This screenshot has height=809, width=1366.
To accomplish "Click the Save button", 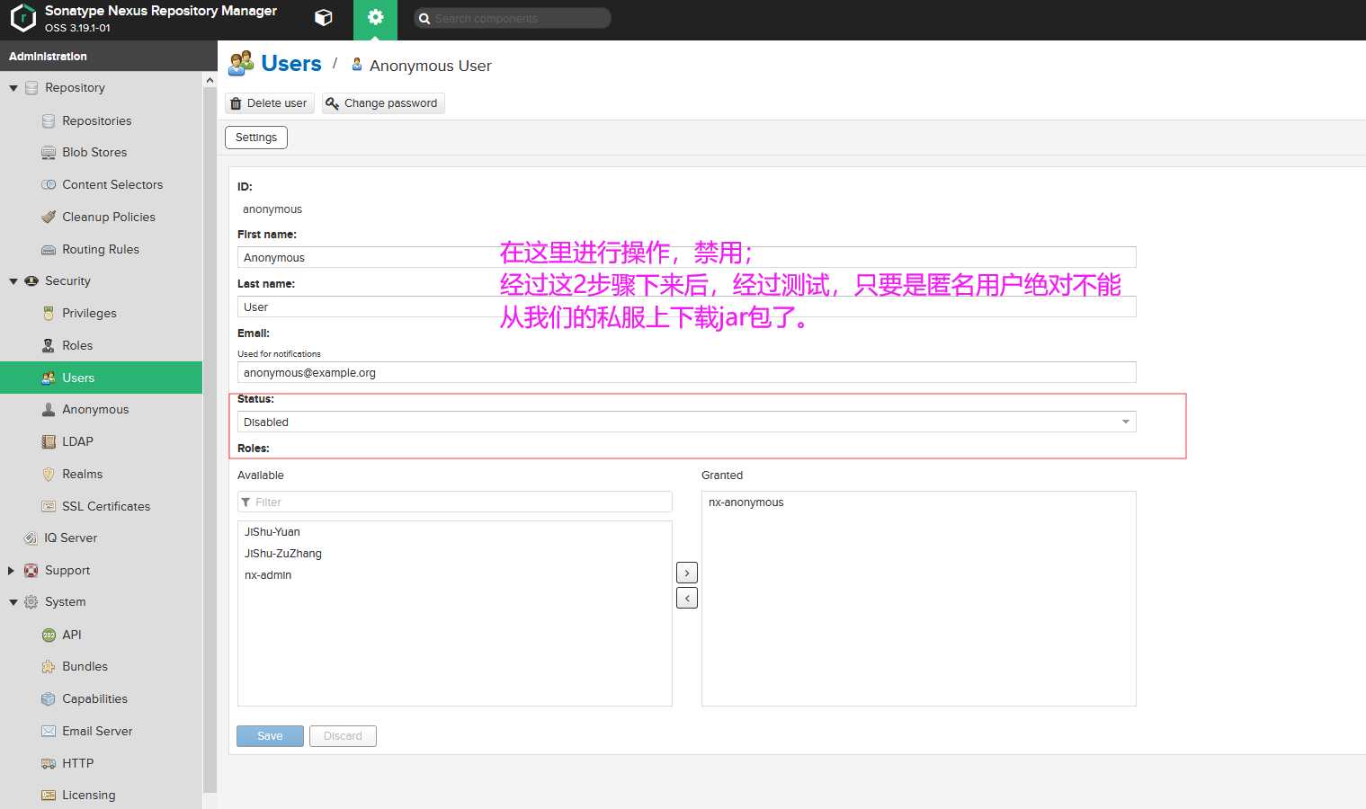I will [x=270, y=736].
